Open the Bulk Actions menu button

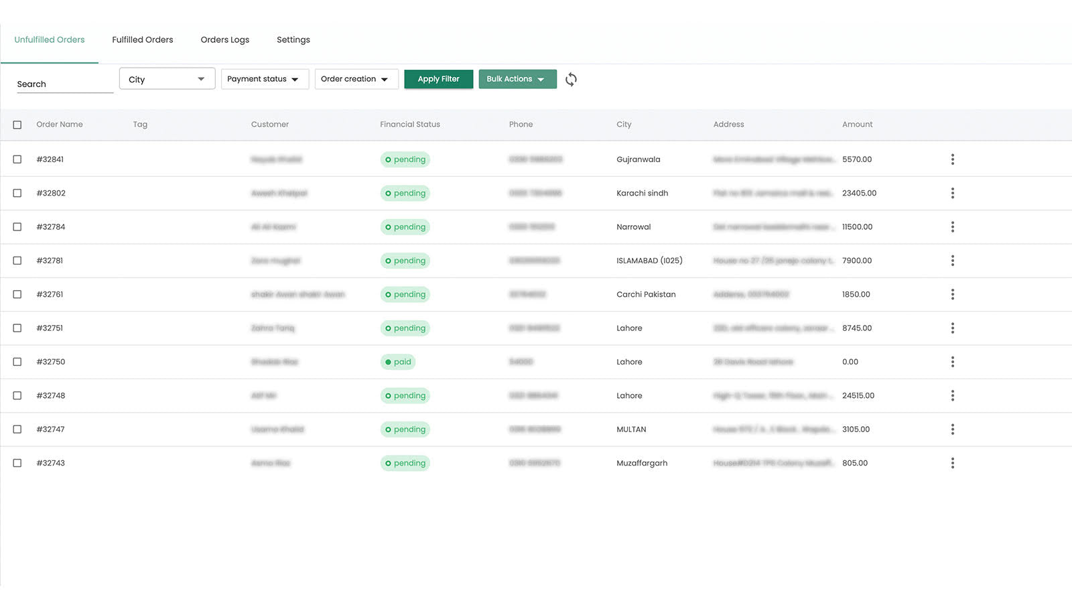(x=517, y=79)
